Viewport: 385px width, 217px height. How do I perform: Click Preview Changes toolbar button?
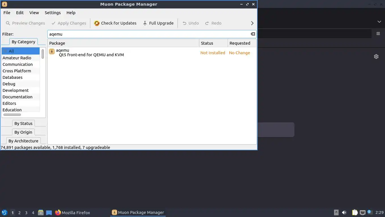pos(25,23)
